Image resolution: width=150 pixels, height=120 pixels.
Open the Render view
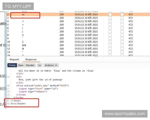click(30, 65)
